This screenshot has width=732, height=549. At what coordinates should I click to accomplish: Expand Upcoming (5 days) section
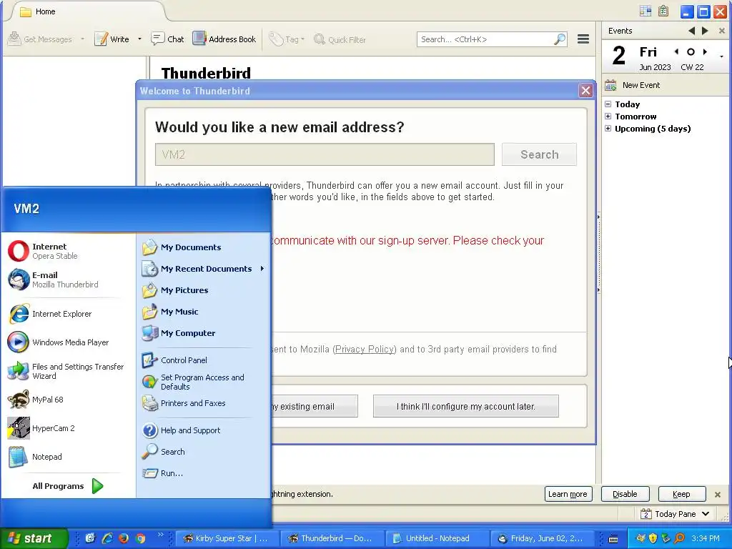click(x=608, y=129)
